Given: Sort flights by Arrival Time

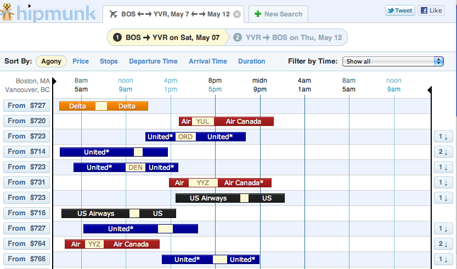Looking at the screenshot, I should coord(207,61).
